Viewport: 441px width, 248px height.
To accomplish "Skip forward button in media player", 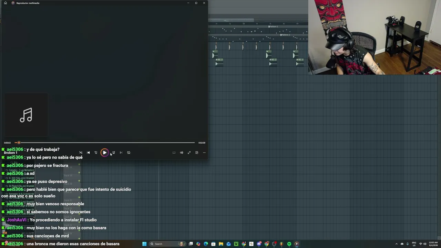I will click(113, 153).
